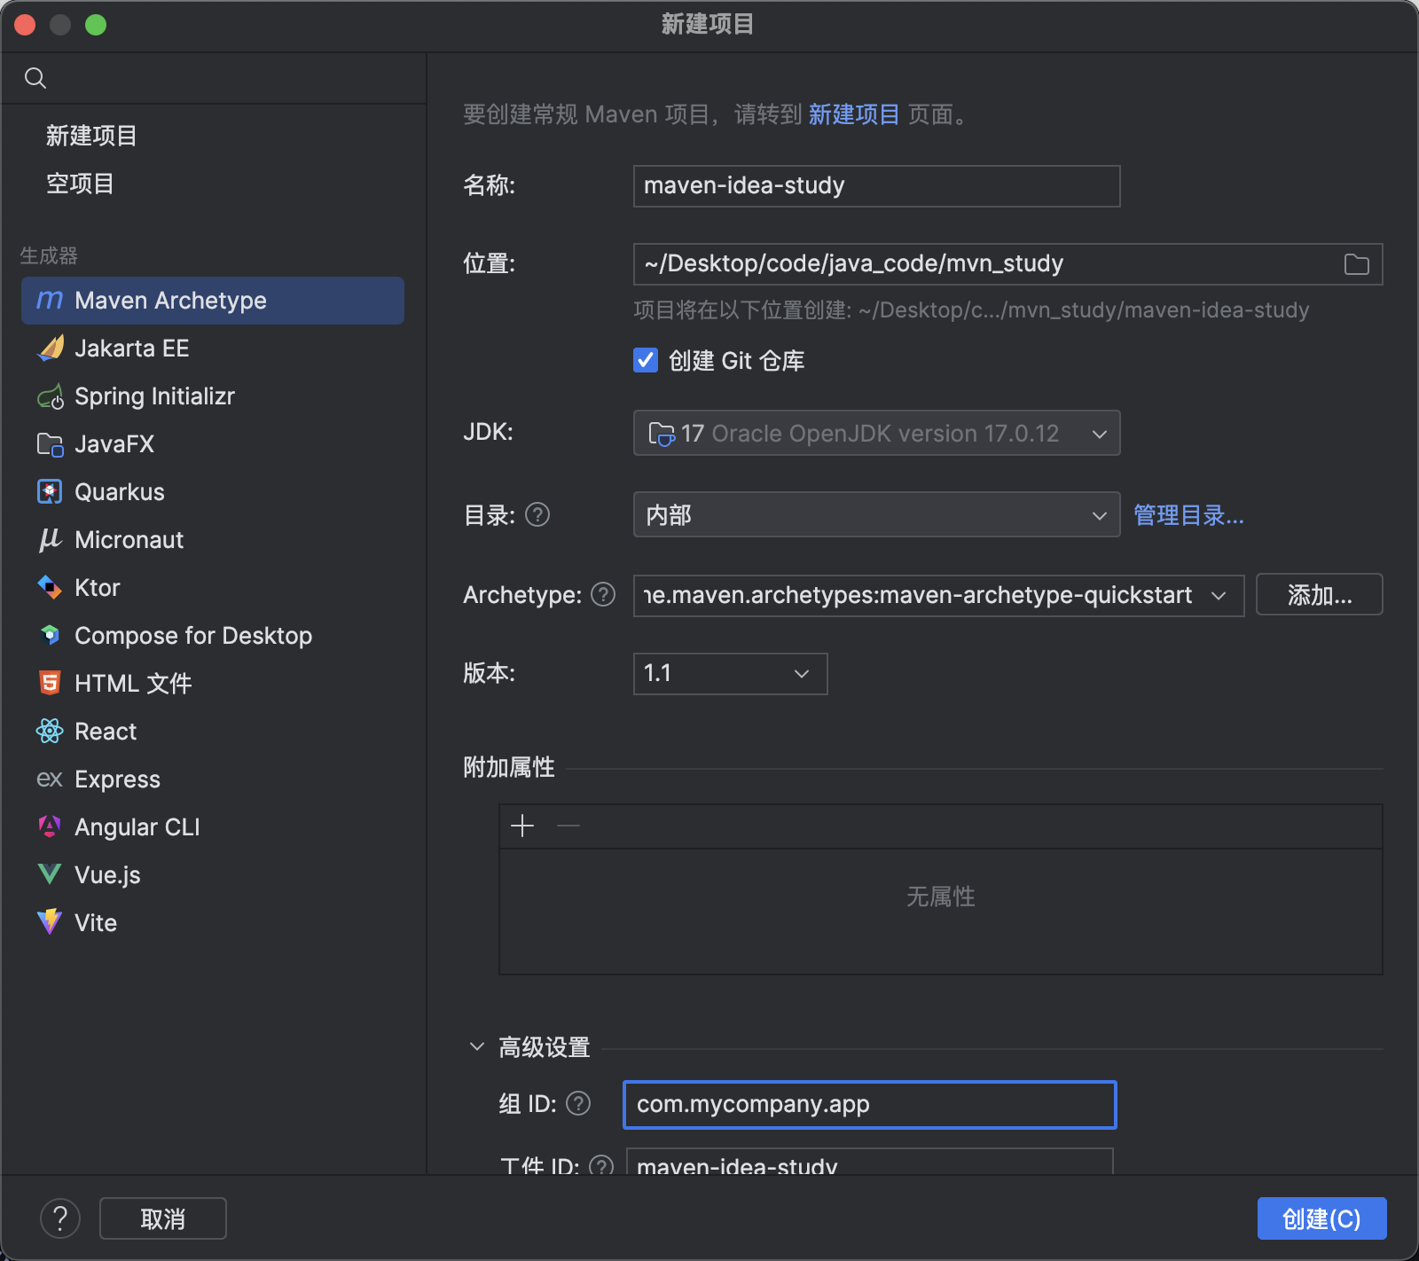Open the 目录 catalog dropdown

876,514
